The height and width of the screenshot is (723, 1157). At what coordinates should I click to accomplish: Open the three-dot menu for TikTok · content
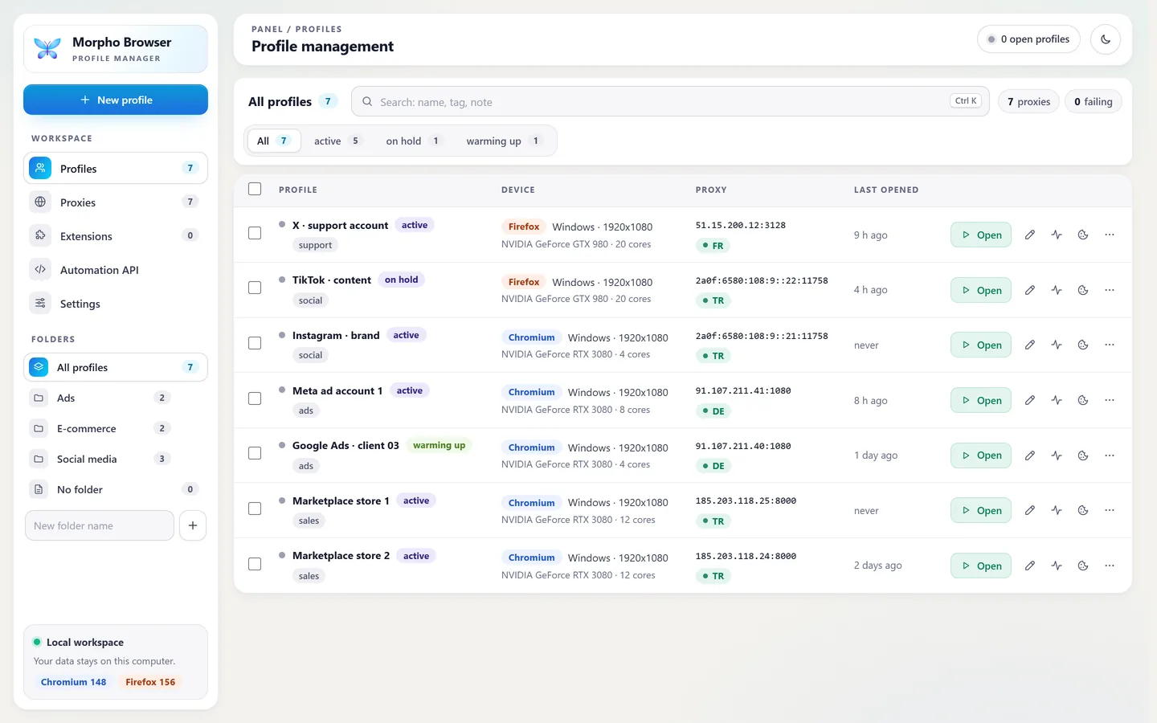pyautogui.click(x=1110, y=290)
